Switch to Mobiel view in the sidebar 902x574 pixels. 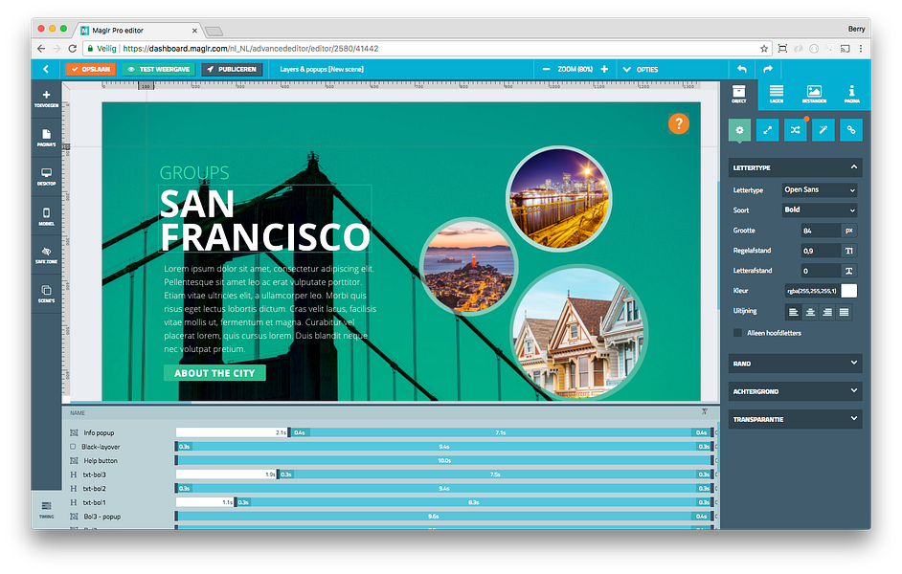coord(47,216)
